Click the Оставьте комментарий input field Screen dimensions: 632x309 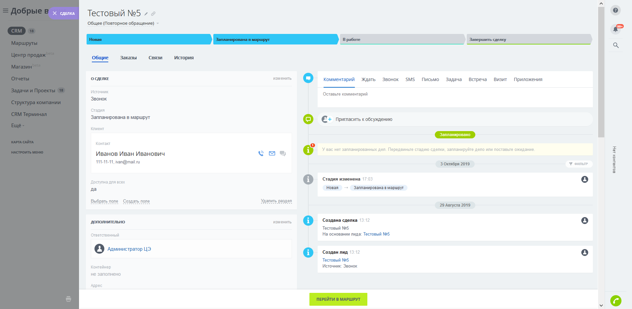[x=454, y=98]
